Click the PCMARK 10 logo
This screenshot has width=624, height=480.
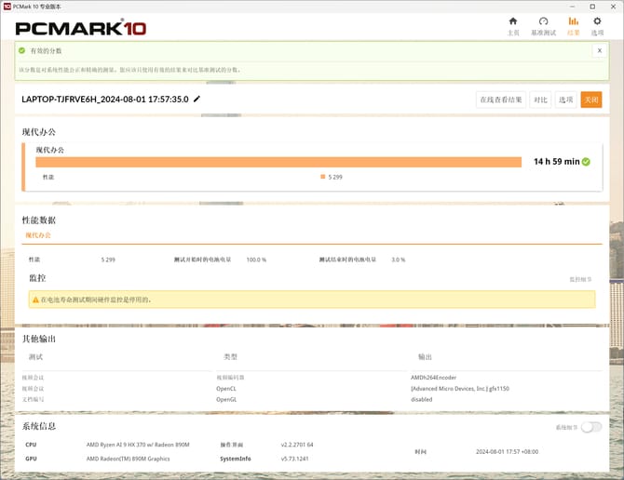point(81,28)
